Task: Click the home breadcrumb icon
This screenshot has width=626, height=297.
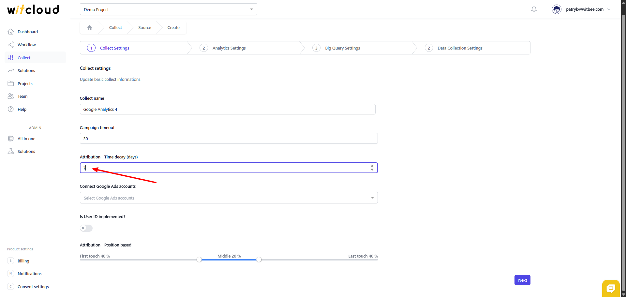Action: pos(90,28)
